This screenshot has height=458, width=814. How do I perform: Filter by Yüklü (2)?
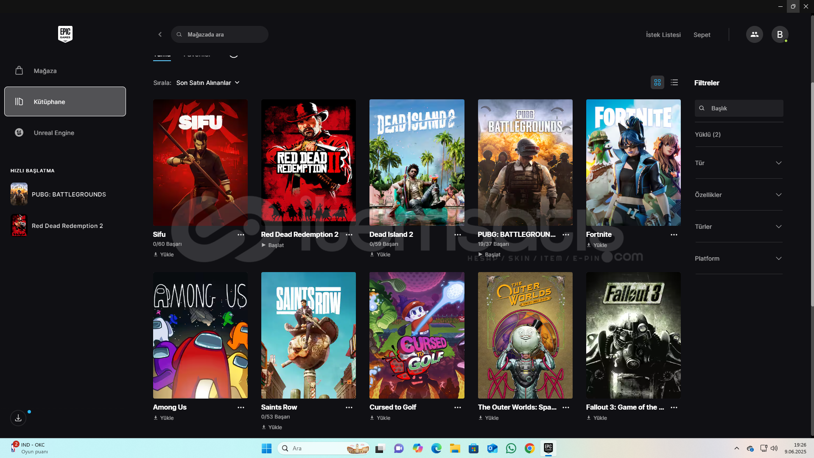coord(708,135)
